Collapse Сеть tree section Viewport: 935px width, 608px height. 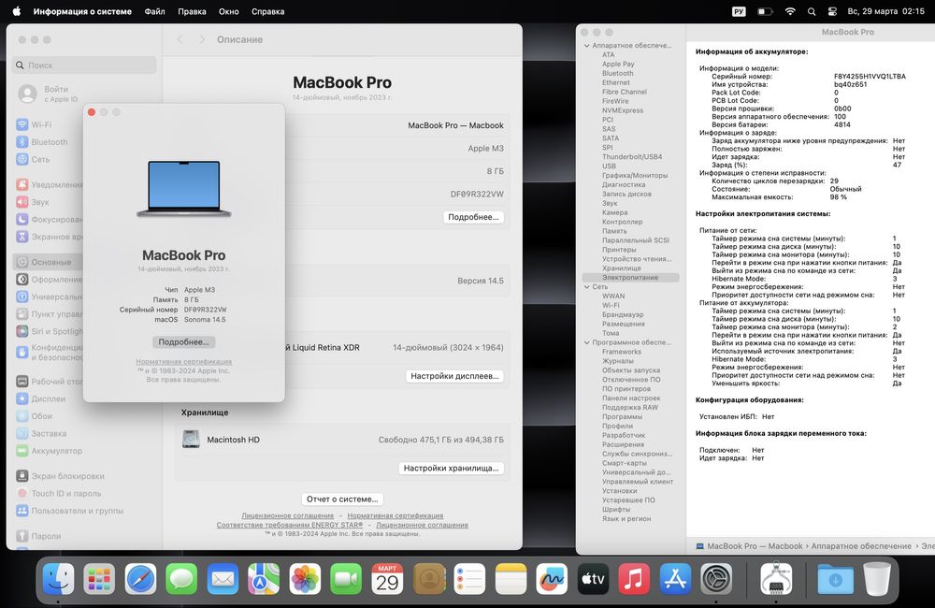587,287
